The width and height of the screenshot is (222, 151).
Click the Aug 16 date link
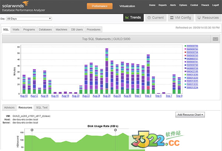pos(55,96)
